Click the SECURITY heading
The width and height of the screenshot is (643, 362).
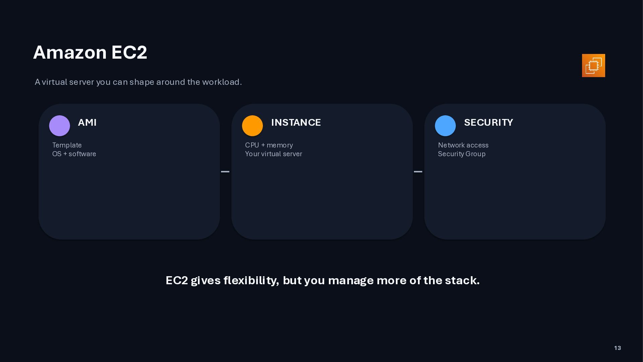[489, 122]
